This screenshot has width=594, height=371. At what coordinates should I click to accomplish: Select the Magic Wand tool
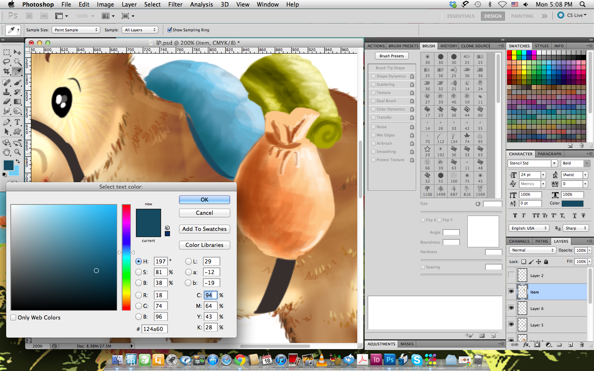point(17,62)
